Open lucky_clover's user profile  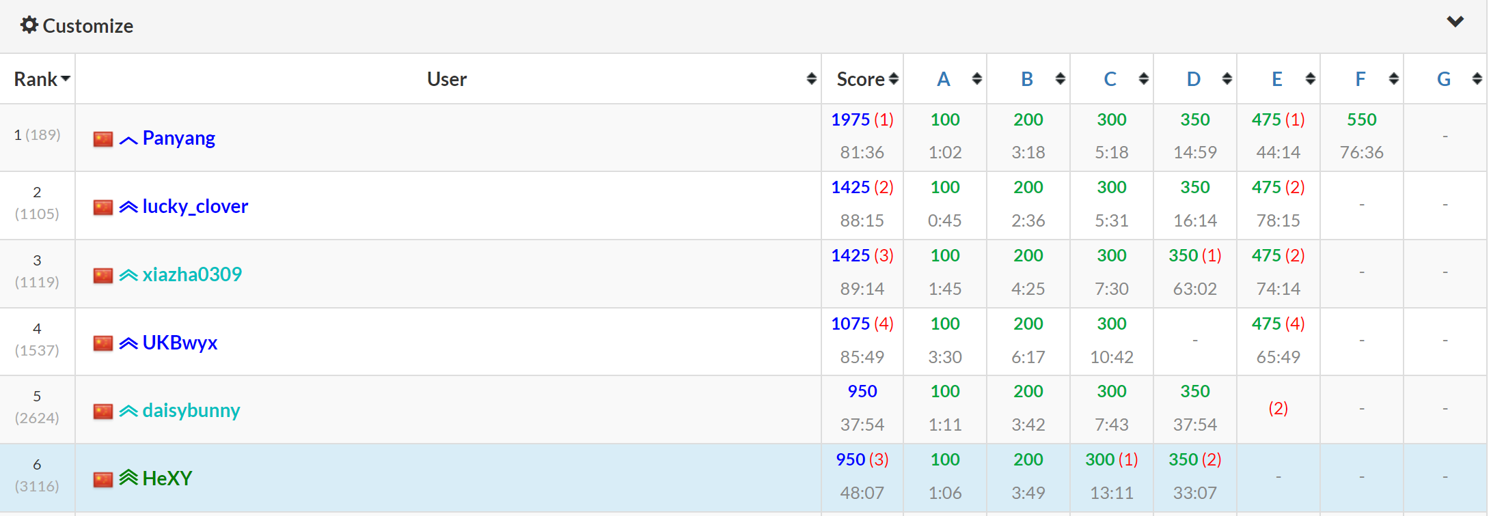[195, 206]
